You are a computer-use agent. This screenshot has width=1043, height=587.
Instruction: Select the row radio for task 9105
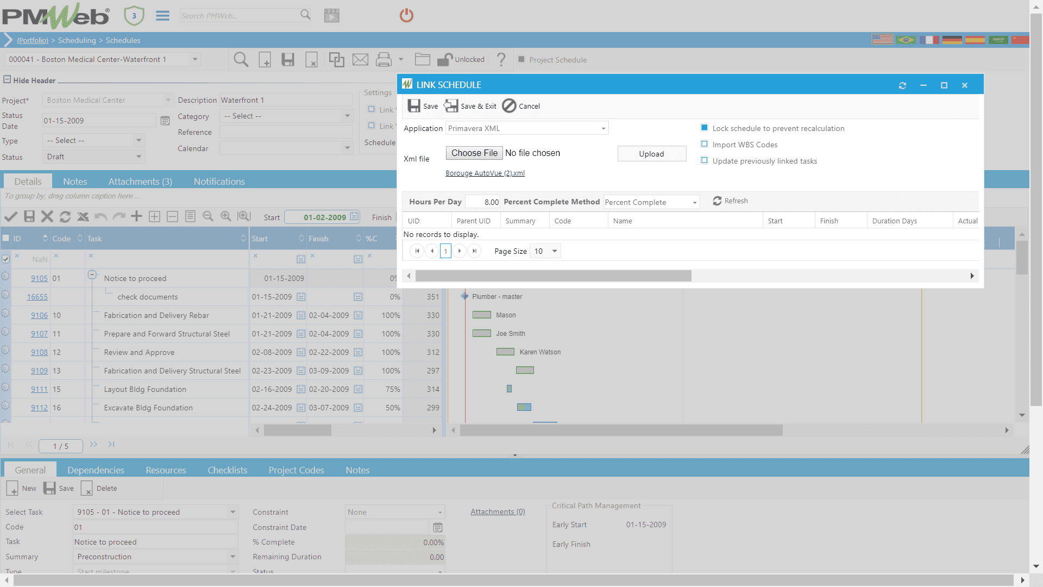[x=5, y=276]
